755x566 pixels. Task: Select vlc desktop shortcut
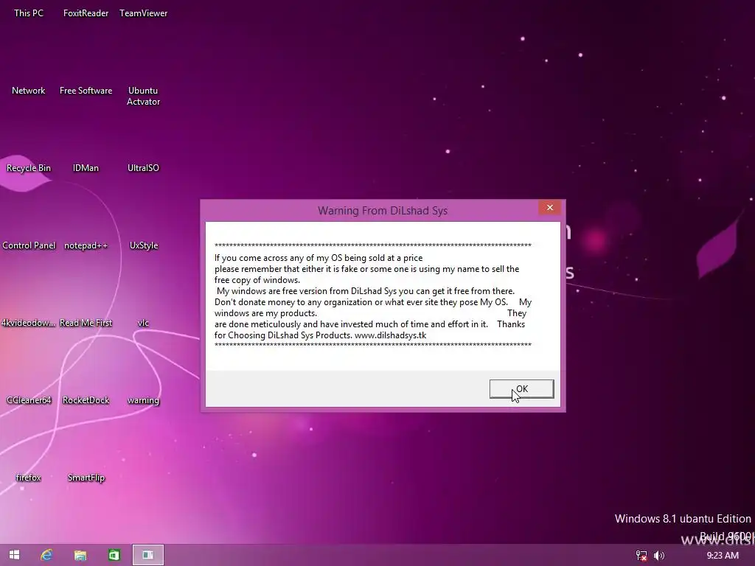143,323
